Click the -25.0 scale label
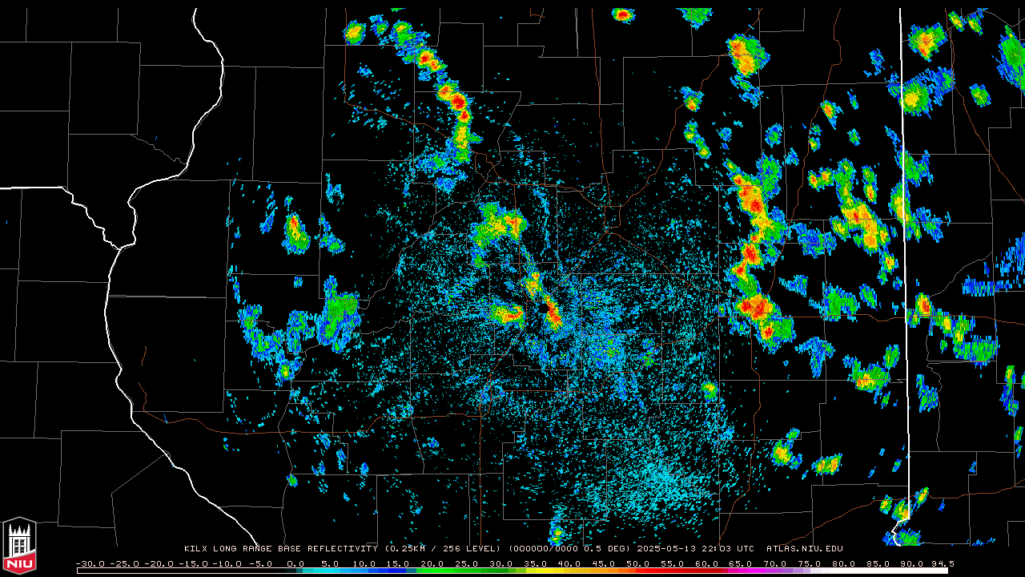1025x577 pixels. (x=124, y=564)
